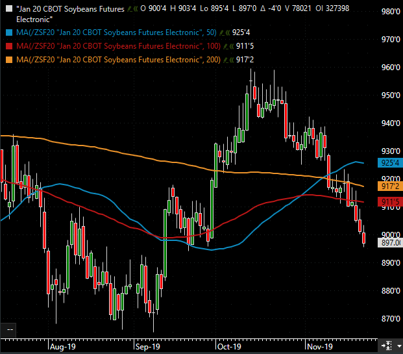The height and width of the screenshot is (354, 403).
Task: Click blue 925'4 price bubble on axis
Action: coord(390,163)
